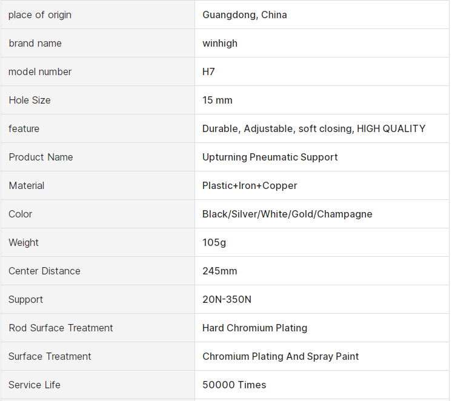Click the 'Center Distance' label
The image size is (452, 401).
(44, 271)
